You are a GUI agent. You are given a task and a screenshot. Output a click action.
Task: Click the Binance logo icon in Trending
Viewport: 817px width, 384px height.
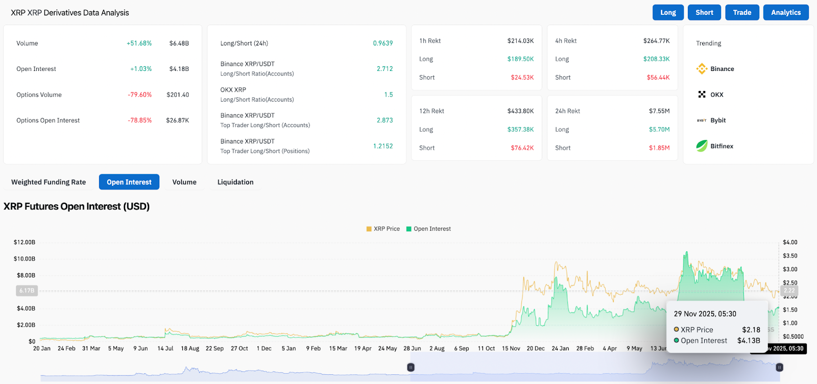point(702,69)
